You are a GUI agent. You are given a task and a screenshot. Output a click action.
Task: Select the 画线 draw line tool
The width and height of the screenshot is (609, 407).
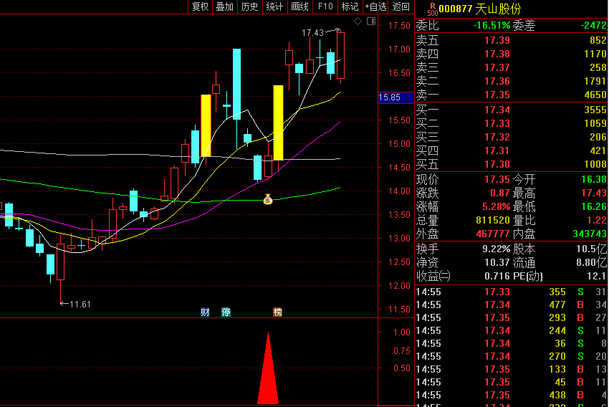(x=299, y=6)
